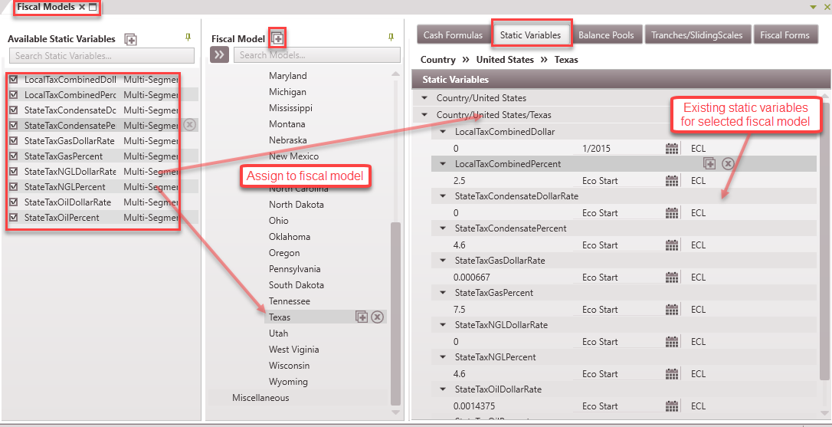Image resolution: width=832 pixels, height=427 pixels.
Task: Open the Balance Pools tab
Action: (606, 34)
